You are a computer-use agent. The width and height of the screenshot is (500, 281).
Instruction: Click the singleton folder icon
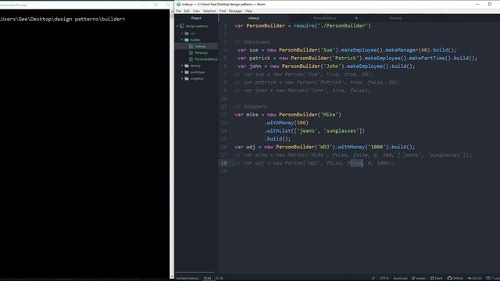pyautogui.click(x=187, y=78)
